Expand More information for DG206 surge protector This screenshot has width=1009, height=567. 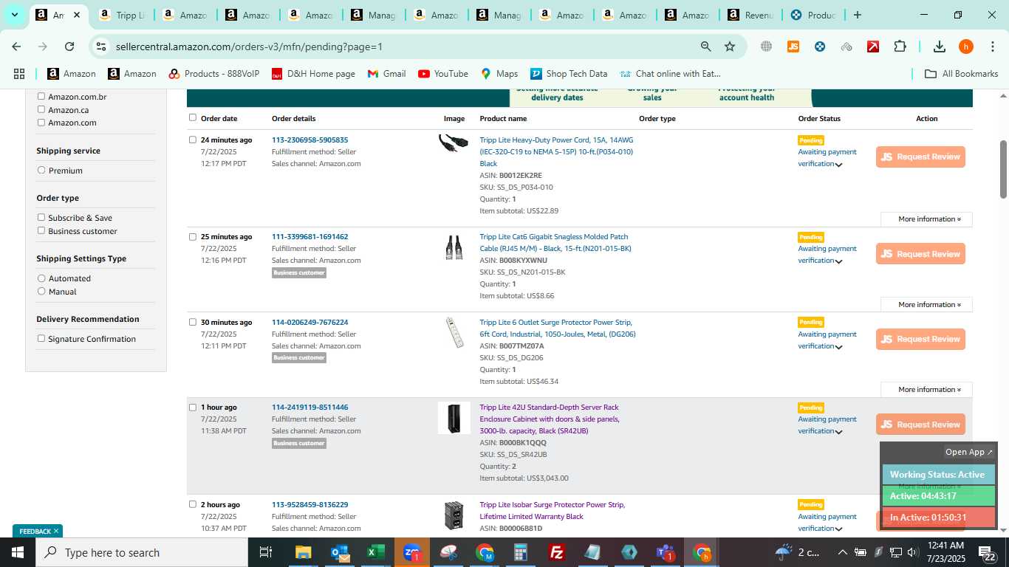click(x=926, y=390)
